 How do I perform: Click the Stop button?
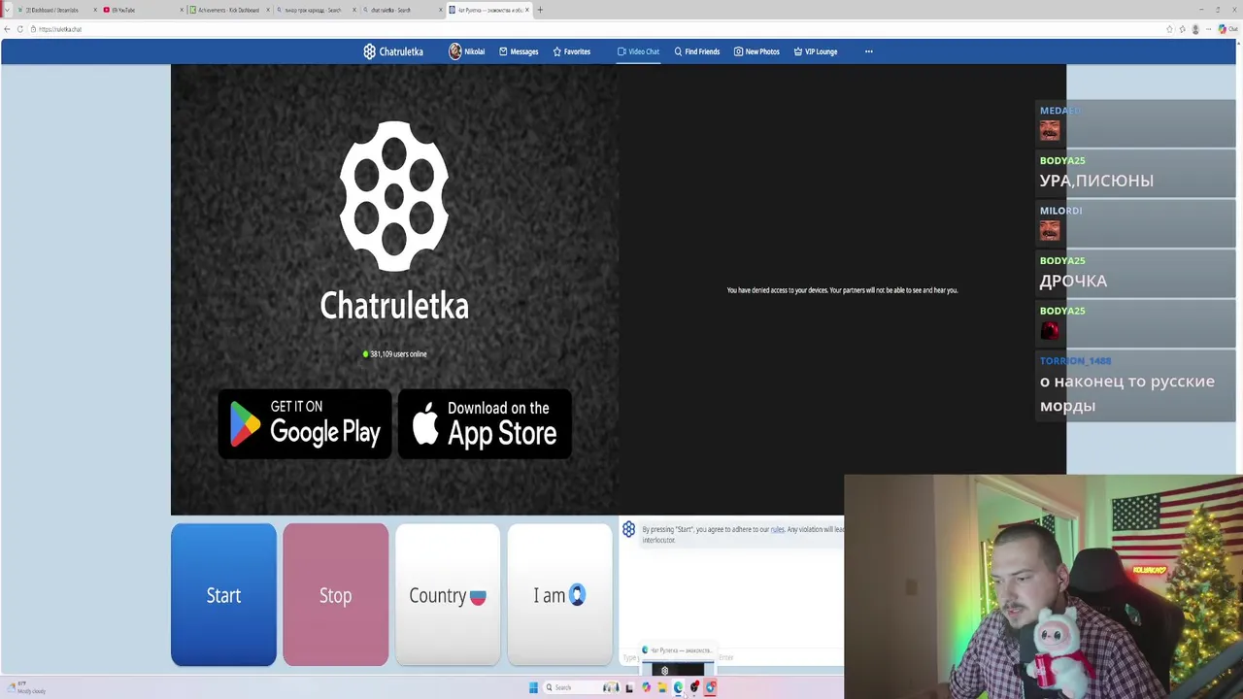(336, 595)
